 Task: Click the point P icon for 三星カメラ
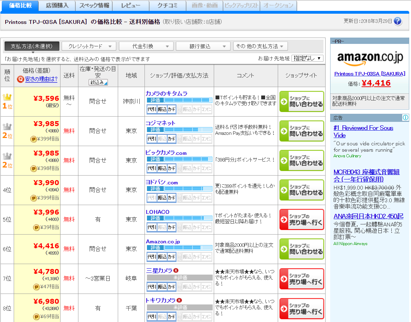coord(36,287)
